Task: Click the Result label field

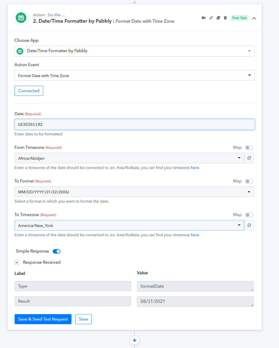Action: [73, 301]
